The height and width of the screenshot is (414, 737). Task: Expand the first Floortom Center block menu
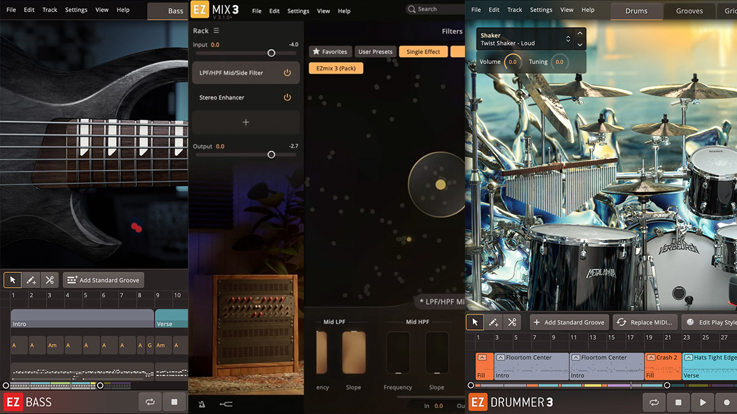click(x=501, y=358)
